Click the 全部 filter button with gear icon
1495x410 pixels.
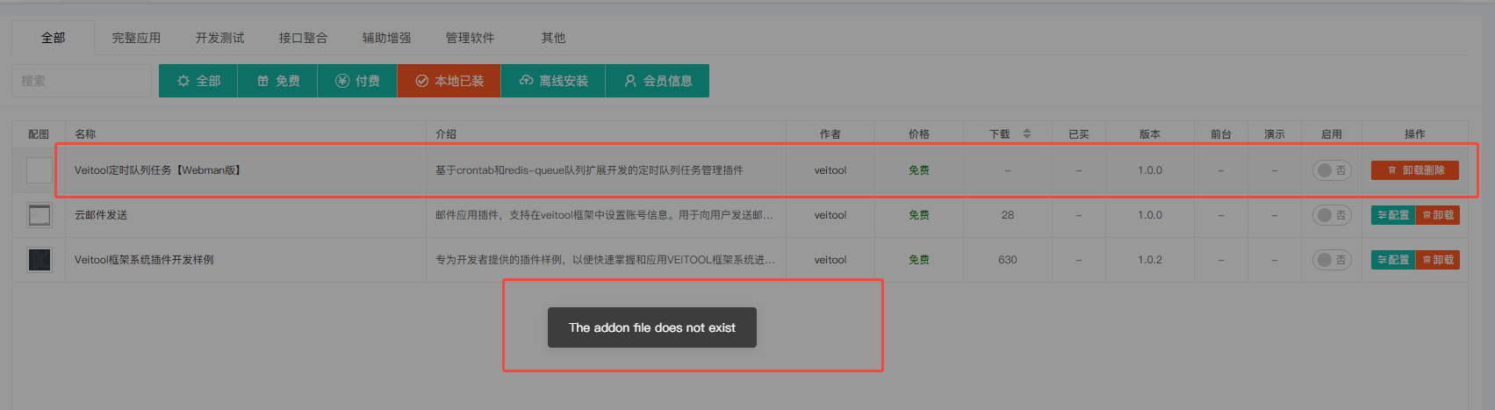tap(198, 81)
